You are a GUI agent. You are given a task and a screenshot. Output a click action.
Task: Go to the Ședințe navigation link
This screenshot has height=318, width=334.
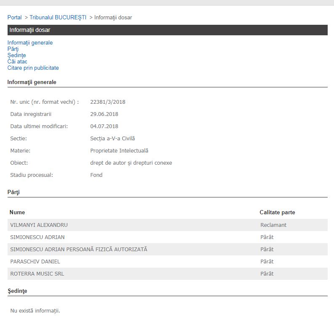16,55
